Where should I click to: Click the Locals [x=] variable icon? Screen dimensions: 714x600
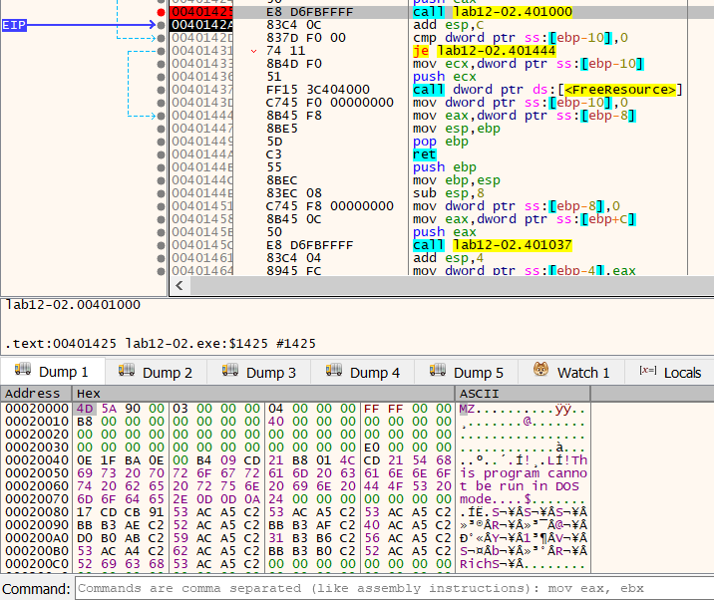tap(648, 371)
